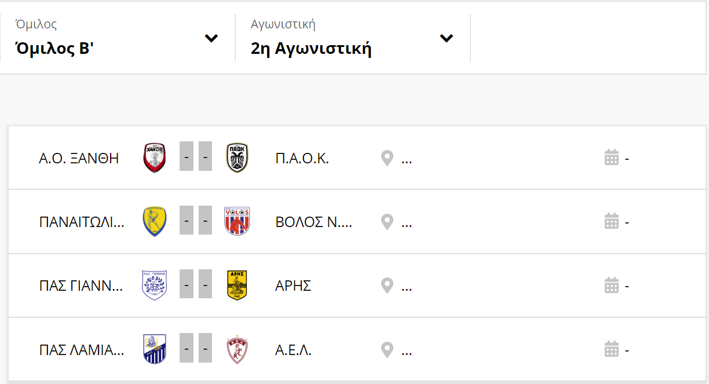Click the Α.Ο. ΞΑΝΘΗ team crest
The width and height of the screenshot is (709, 384).
point(155,158)
